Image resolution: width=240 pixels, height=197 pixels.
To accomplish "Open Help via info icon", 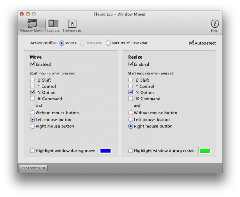I will click(x=215, y=26).
